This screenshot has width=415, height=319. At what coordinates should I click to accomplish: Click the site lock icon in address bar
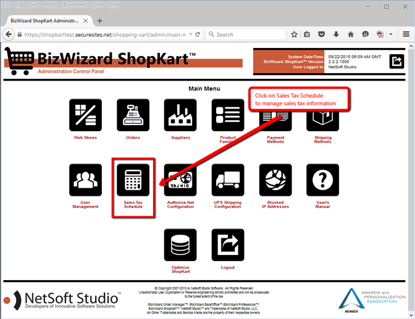pyautogui.click(x=20, y=34)
